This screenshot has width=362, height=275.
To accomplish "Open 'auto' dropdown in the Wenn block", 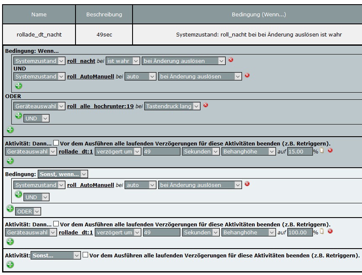I will pos(141,76).
